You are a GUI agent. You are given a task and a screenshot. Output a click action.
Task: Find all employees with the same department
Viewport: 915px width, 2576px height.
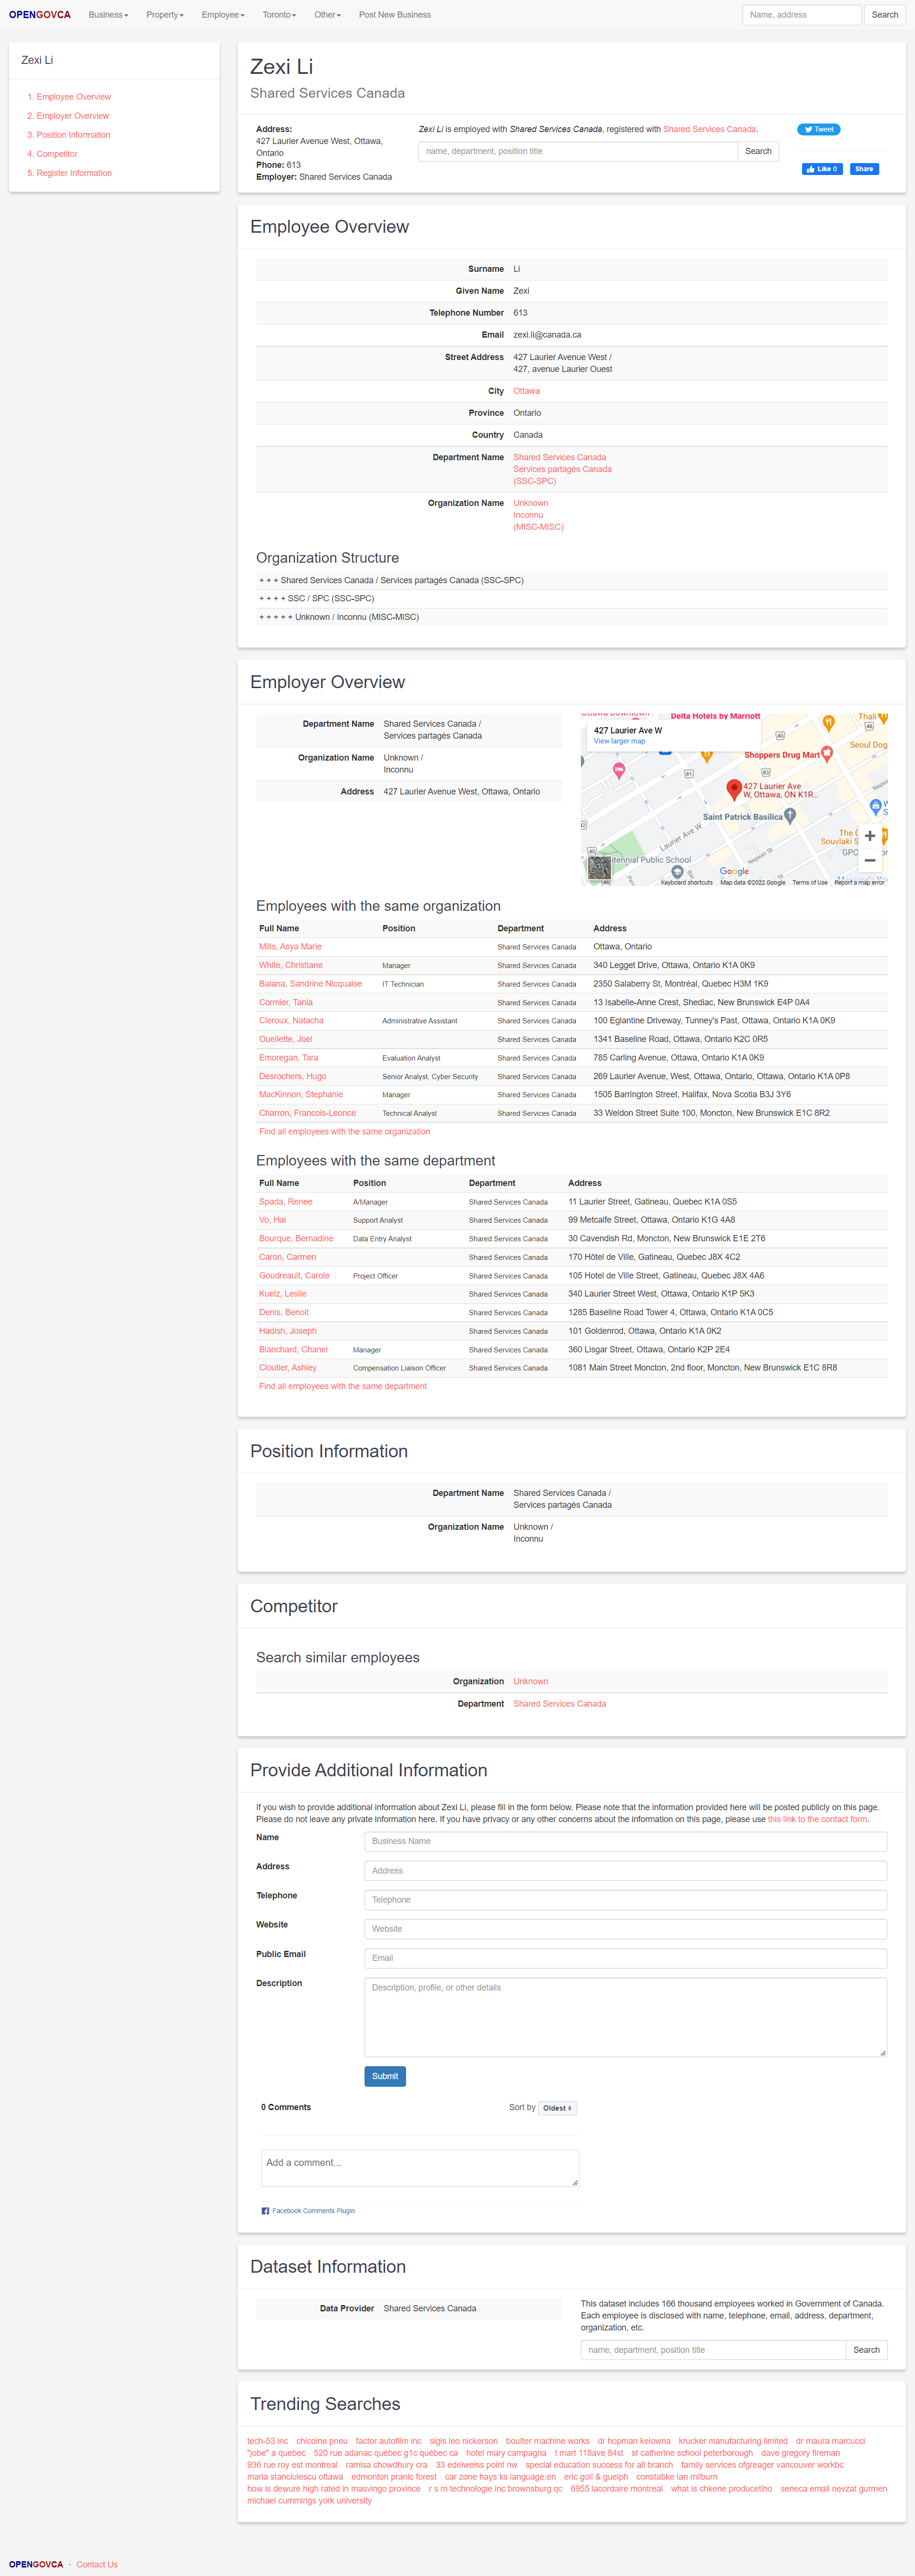[x=343, y=1386]
